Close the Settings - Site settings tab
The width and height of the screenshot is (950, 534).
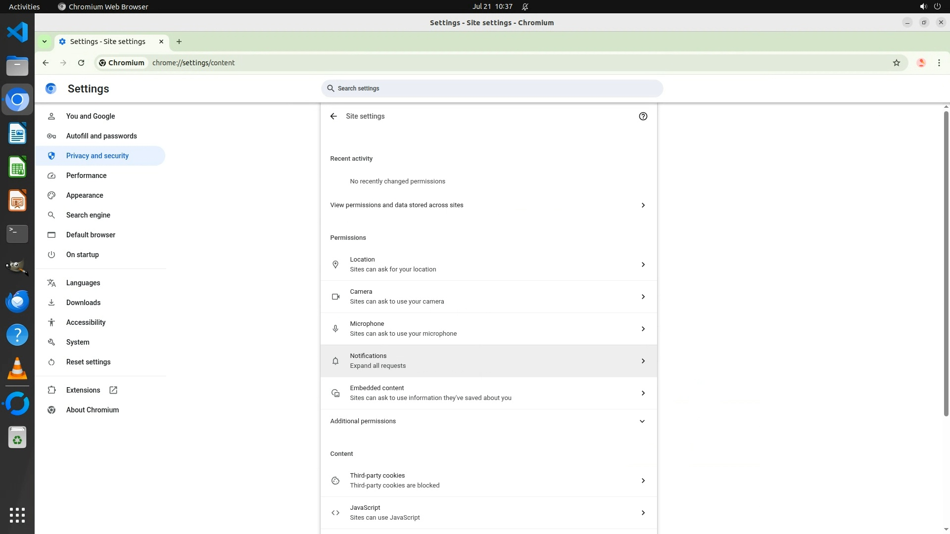[161, 42]
